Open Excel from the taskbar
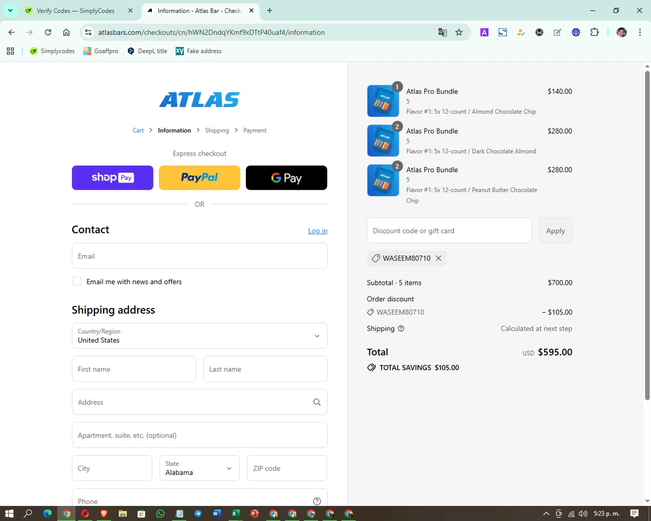The image size is (651, 521). tap(235, 514)
